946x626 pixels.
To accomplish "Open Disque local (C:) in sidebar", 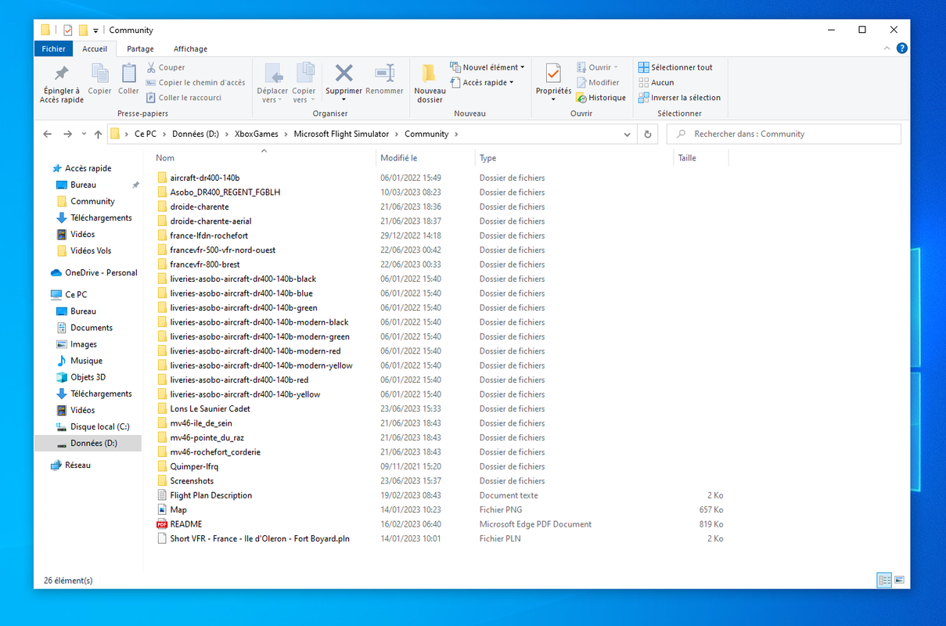I will (99, 426).
